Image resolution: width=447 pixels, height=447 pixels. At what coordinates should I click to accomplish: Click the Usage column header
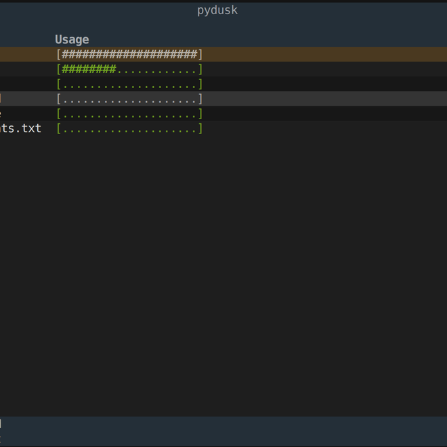[x=72, y=40]
